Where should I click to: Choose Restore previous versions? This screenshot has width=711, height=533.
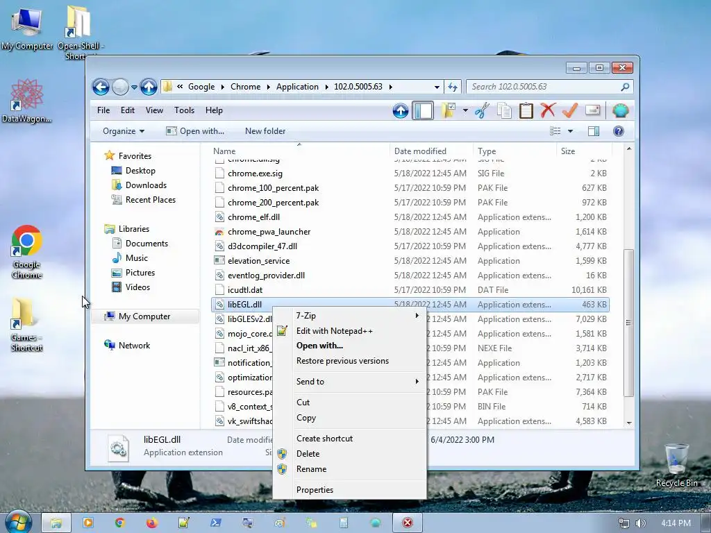coord(350,361)
